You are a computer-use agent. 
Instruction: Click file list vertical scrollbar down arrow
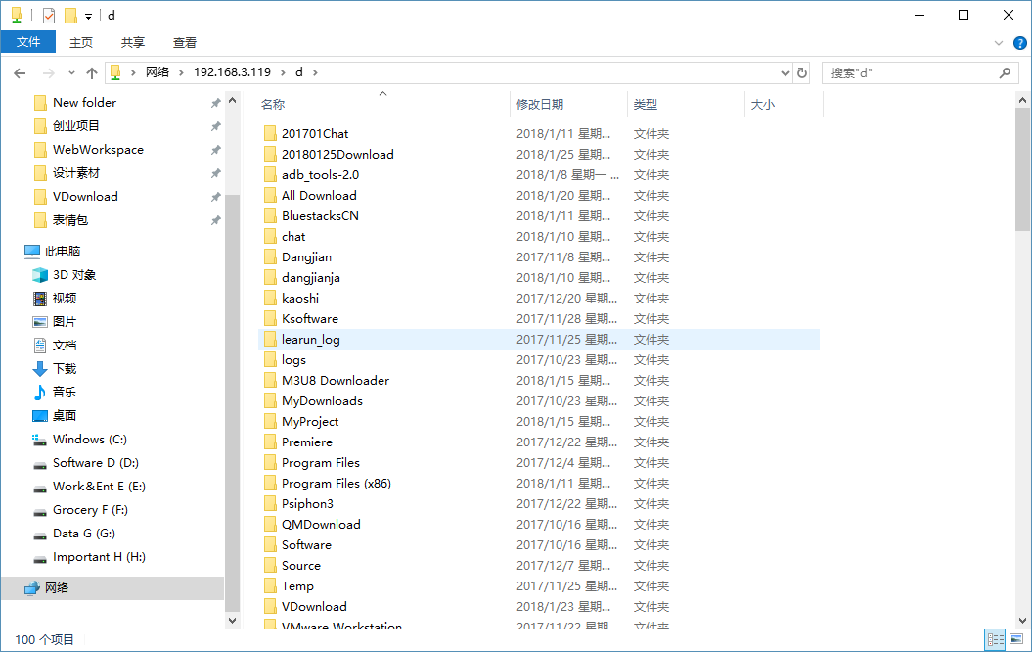pyautogui.click(x=1022, y=621)
